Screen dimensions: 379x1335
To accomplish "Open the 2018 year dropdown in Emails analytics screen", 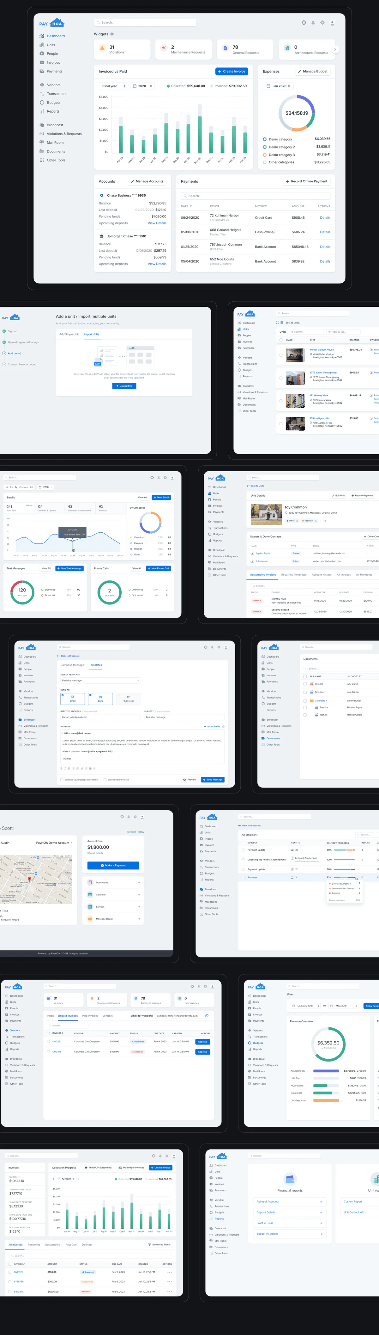I will tap(45, 487).
